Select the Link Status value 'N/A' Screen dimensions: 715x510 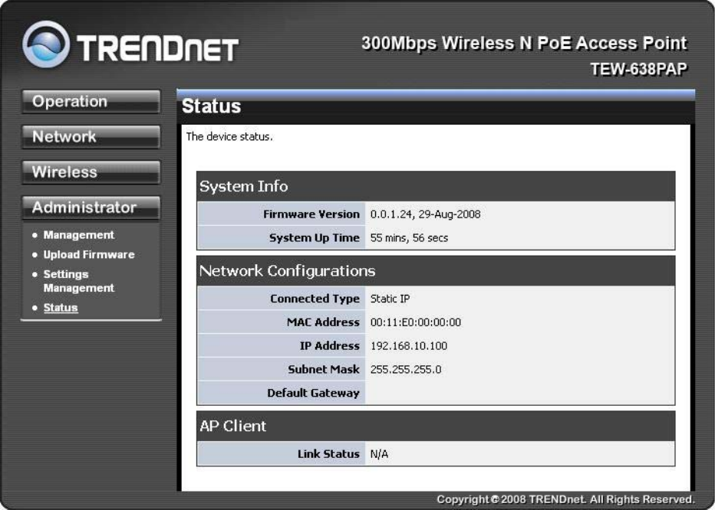[379, 454]
